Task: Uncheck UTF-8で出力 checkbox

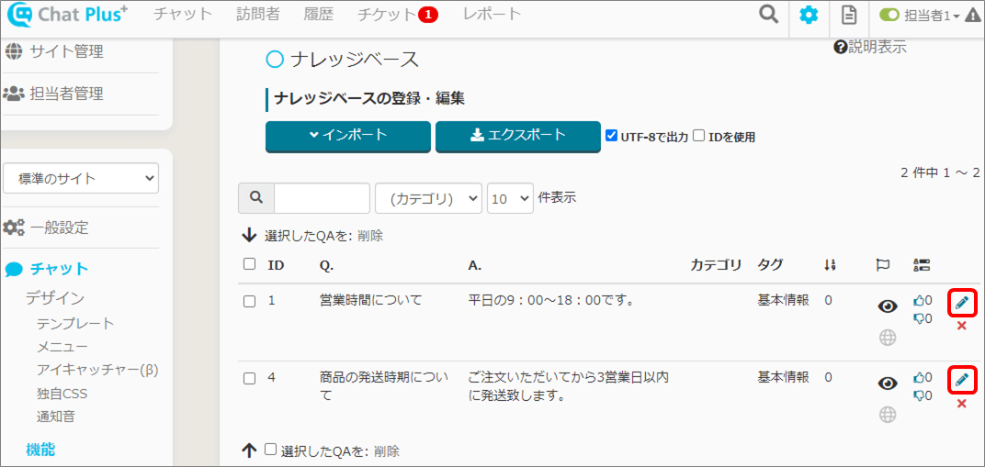Action: [x=611, y=136]
